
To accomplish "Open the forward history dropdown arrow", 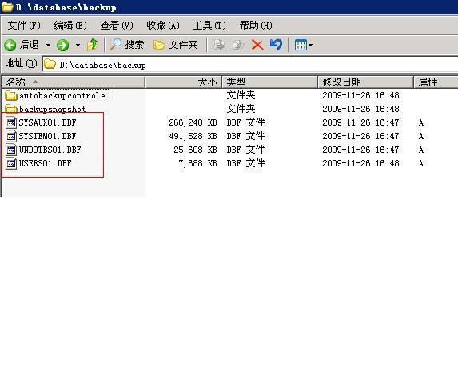I will pyautogui.click(x=78, y=45).
